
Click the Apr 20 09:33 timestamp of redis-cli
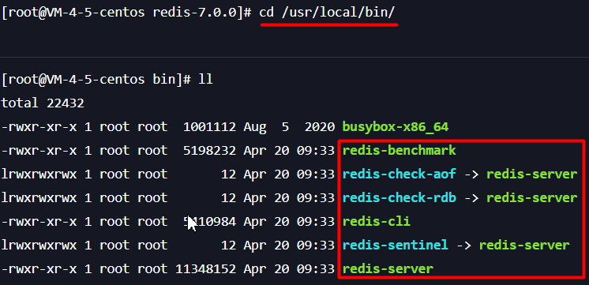[289, 222]
